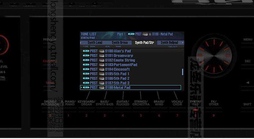Click the SN-S badge beside 0181:Dreamwarp

[86, 55]
